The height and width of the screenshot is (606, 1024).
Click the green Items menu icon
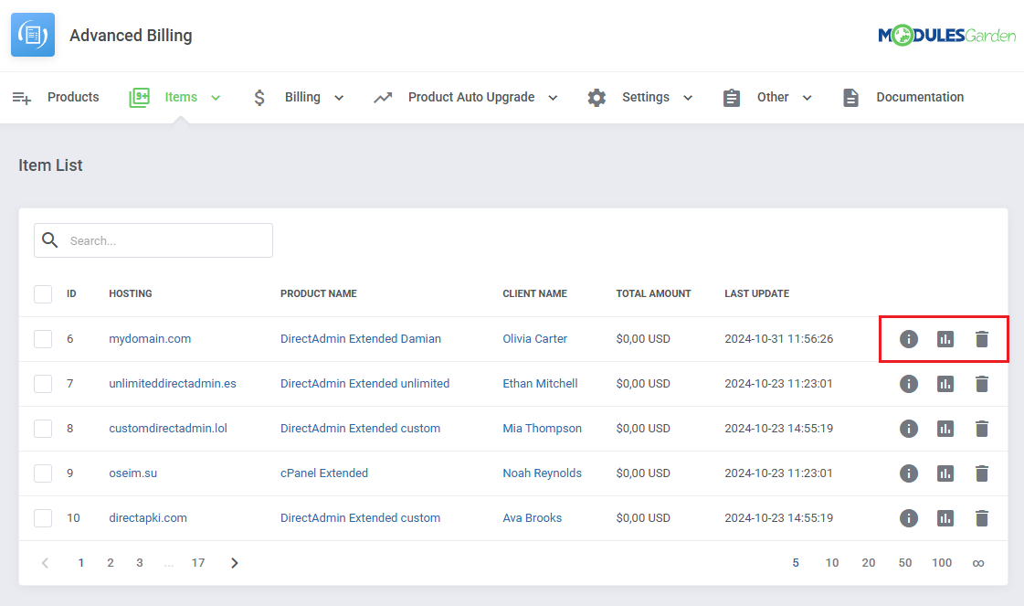click(139, 98)
